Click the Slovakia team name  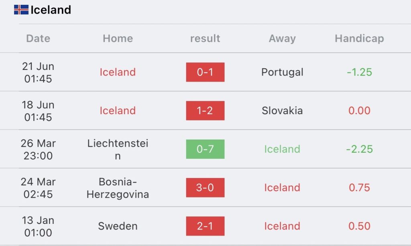[x=282, y=111]
